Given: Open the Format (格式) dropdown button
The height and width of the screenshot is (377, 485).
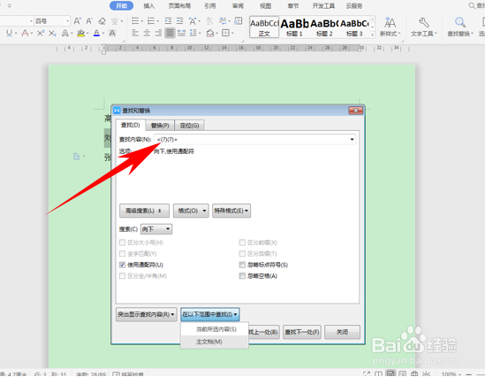Looking at the screenshot, I should coord(191,211).
